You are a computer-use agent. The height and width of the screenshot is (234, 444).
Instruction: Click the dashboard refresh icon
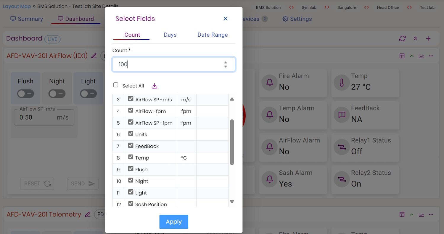402,38
